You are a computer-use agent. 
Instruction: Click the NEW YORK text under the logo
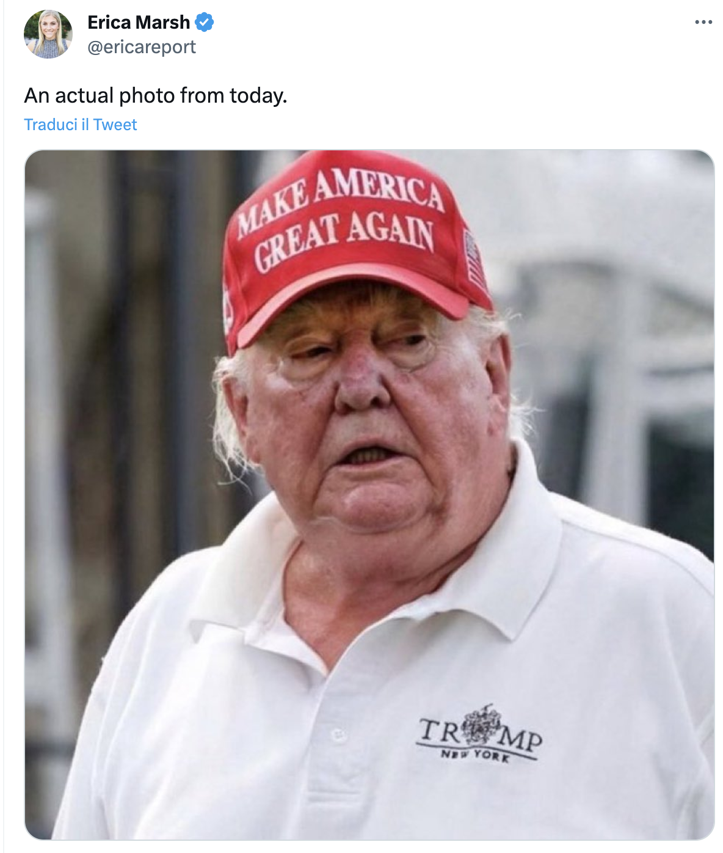point(476,755)
